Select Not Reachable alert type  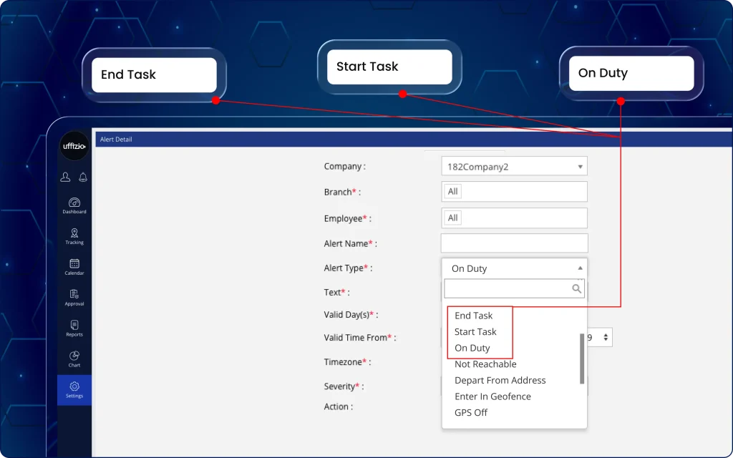(485, 364)
